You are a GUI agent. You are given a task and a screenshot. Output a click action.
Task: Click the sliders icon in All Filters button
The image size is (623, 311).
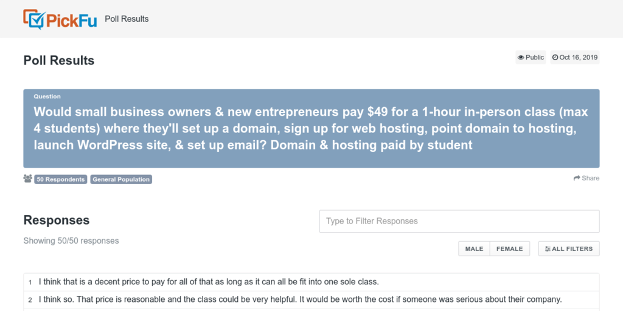[548, 249]
